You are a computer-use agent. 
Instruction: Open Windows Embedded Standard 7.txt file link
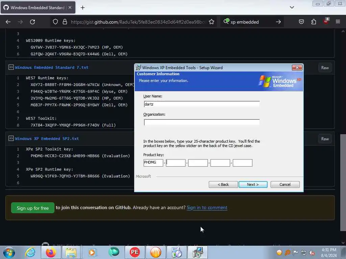52,67
